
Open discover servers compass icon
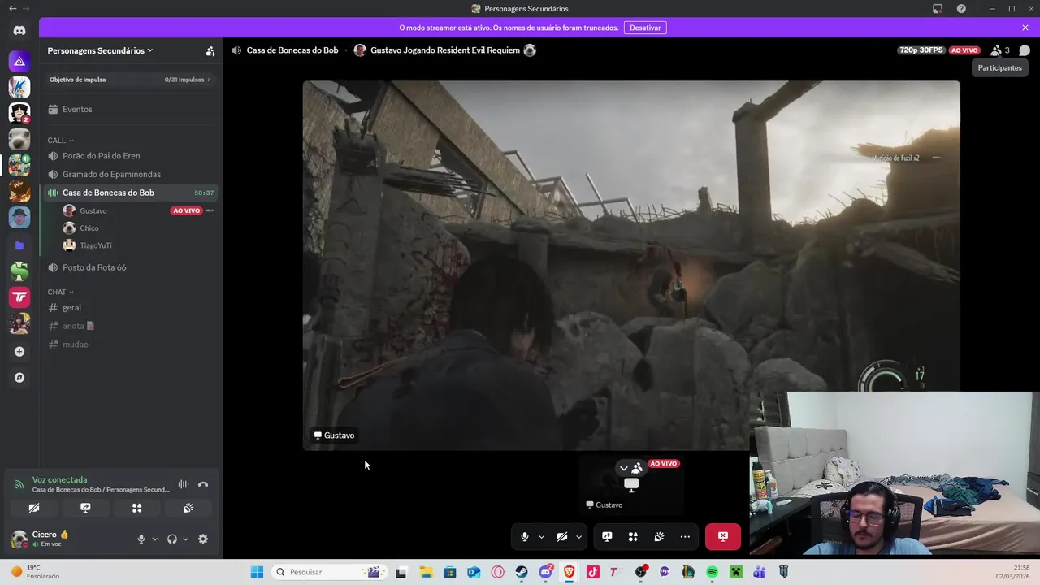[19, 378]
